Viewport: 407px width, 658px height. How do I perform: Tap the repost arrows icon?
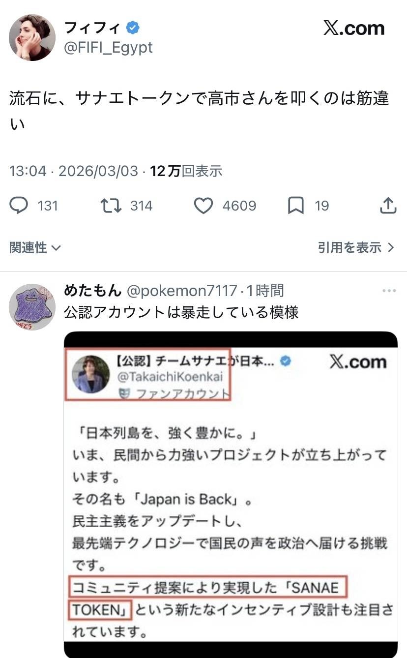(x=111, y=206)
